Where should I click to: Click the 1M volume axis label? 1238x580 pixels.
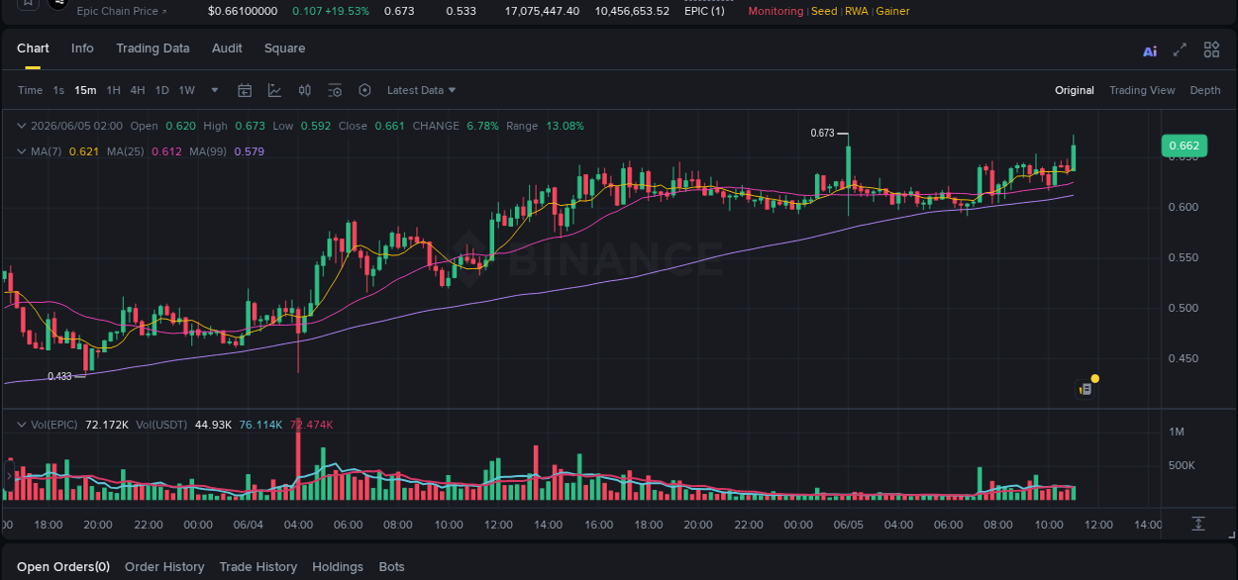[1177, 432]
